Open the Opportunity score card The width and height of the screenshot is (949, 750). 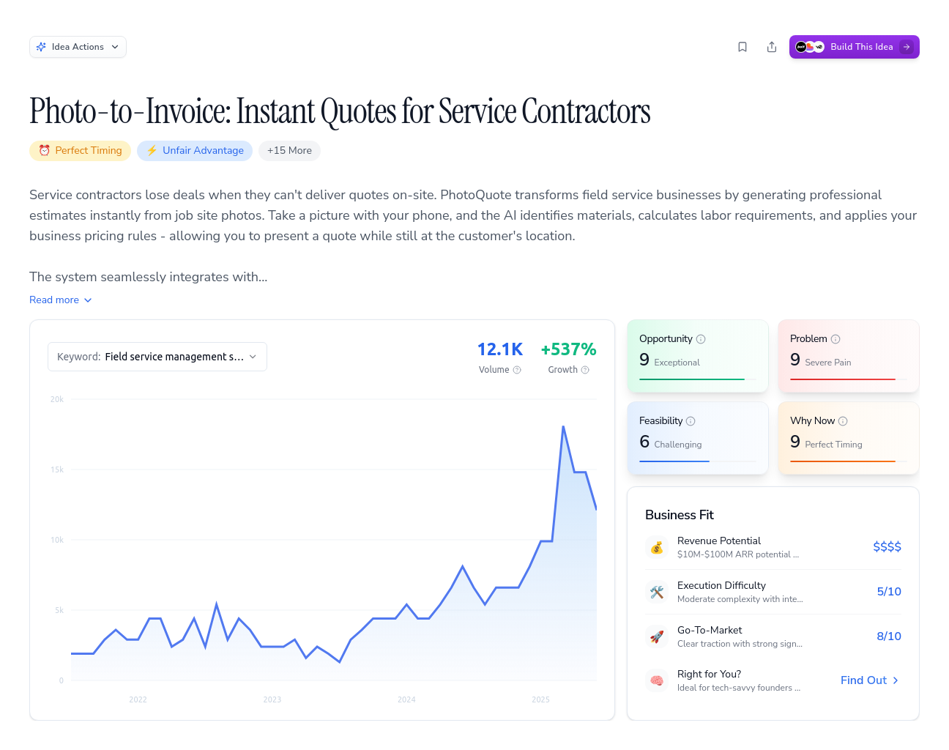coord(698,356)
